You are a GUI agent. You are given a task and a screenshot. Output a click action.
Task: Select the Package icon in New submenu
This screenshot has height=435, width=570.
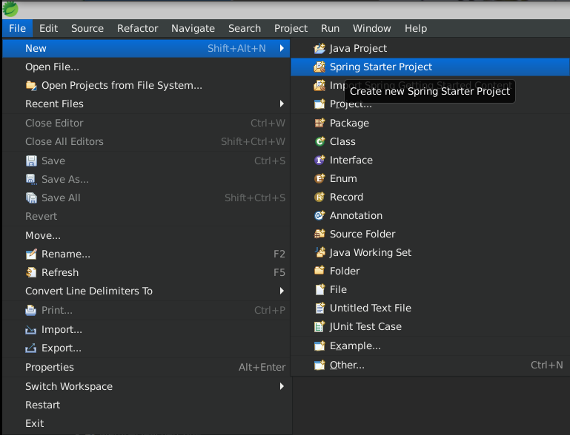pyautogui.click(x=319, y=123)
